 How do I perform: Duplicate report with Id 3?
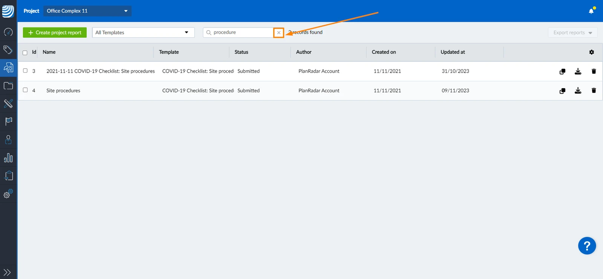point(562,71)
